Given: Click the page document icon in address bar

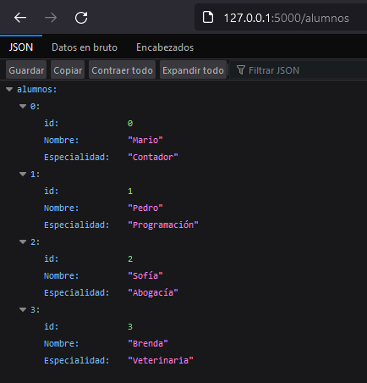Looking at the screenshot, I should point(208,18).
